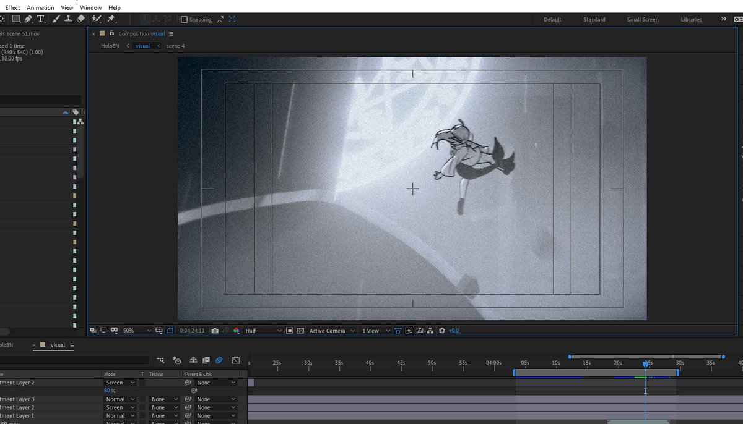Open Normal mode dropdown for Adjustment Layer 3

pyautogui.click(x=120, y=399)
